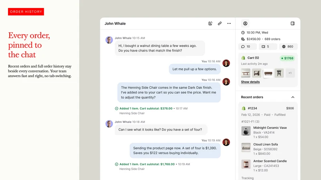The height and width of the screenshot is (180, 321).
Task: Select the 'set of four is $1,390' message
Action: (175, 151)
